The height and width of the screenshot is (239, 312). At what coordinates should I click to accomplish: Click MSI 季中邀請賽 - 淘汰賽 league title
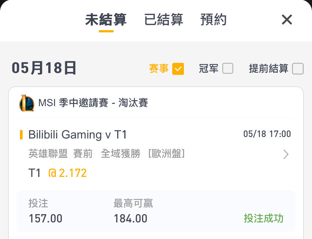pos(93,103)
